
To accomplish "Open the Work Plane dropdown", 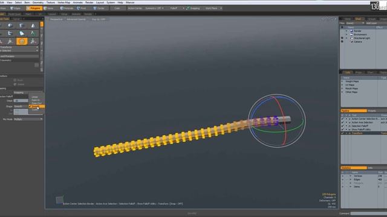I will click(x=213, y=8).
